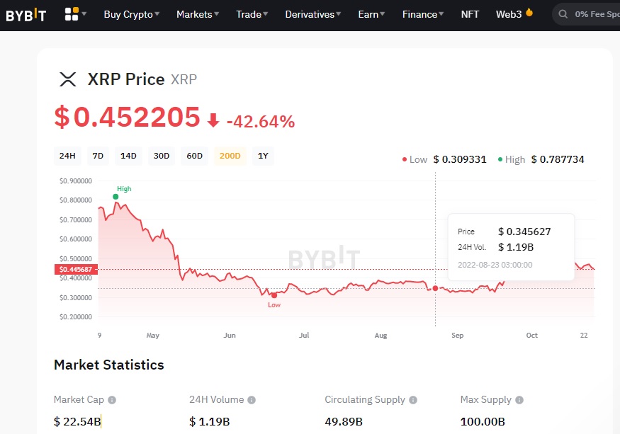
Task: Show Market Cap info tooltip icon
Action: tap(112, 400)
